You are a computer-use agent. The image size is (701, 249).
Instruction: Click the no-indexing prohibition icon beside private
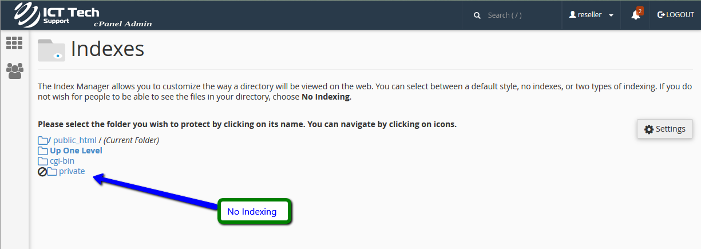tap(42, 172)
